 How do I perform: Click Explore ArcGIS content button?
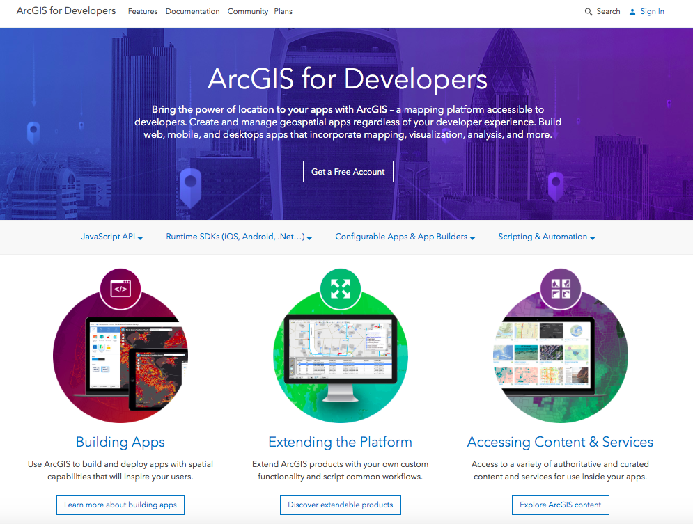pos(561,505)
